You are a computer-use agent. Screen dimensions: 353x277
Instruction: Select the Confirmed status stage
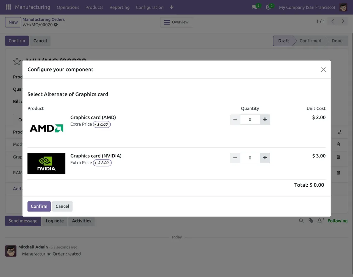[310, 41]
